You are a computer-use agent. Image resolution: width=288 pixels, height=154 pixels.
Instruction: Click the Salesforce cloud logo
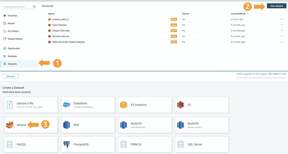pos(66,105)
